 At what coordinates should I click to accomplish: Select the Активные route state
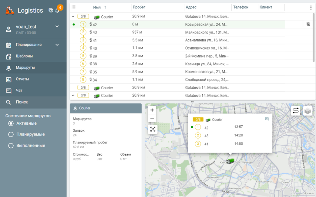click(11, 123)
